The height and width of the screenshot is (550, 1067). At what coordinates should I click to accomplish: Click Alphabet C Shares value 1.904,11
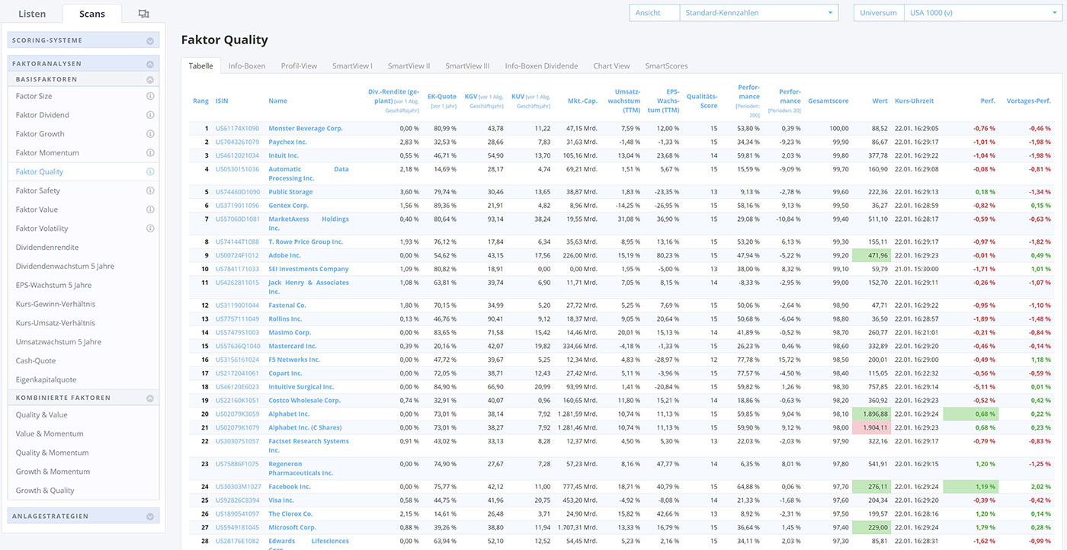pyautogui.click(x=870, y=428)
